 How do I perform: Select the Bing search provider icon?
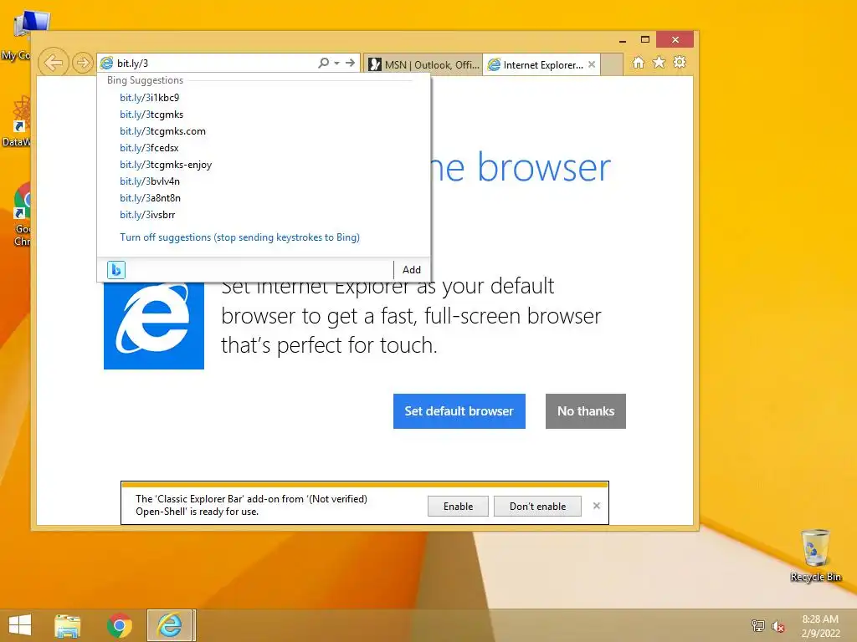[115, 270]
